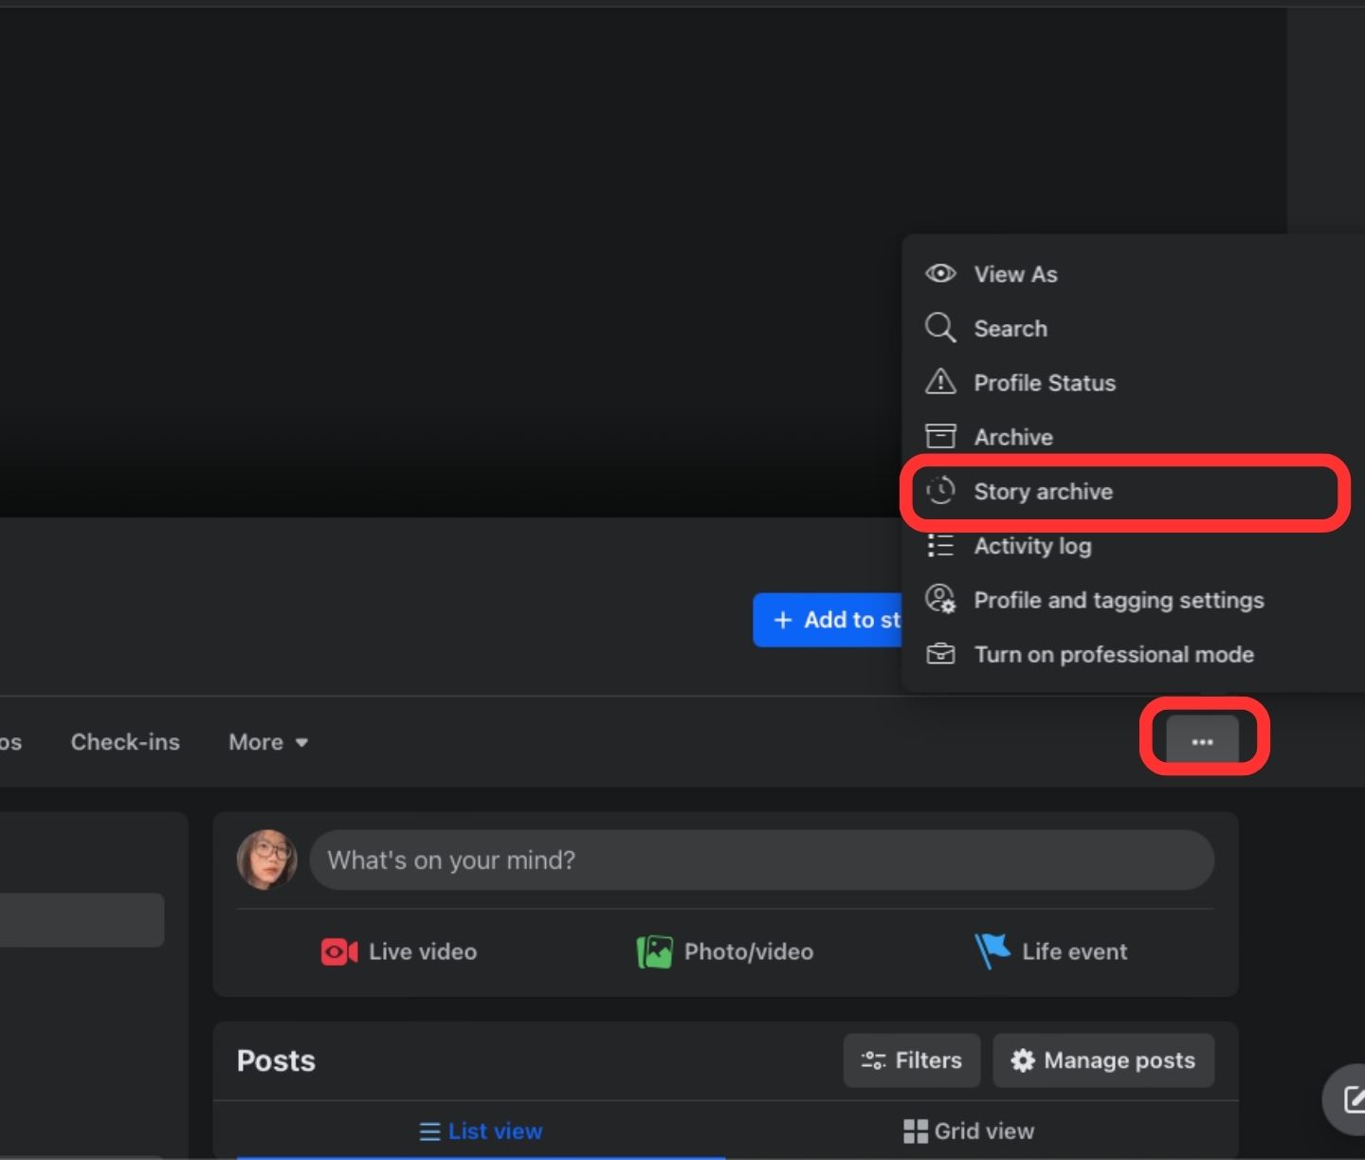This screenshot has height=1160, width=1365.
Task: Select Turn on professional mode
Action: coord(1114,655)
